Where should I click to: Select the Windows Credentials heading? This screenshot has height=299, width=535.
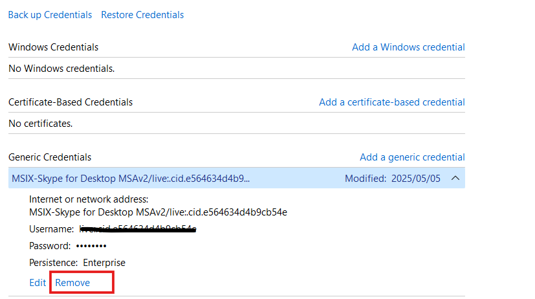pos(53,47)
